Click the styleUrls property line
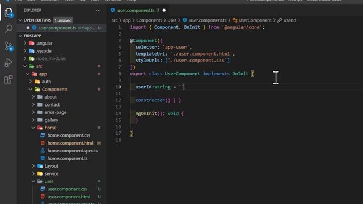The width and height of the screenshot is (363, 204). coord(183,61)
